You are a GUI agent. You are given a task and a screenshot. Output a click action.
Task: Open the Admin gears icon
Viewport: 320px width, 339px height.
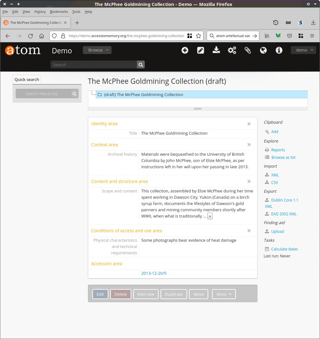click(232, 50)
